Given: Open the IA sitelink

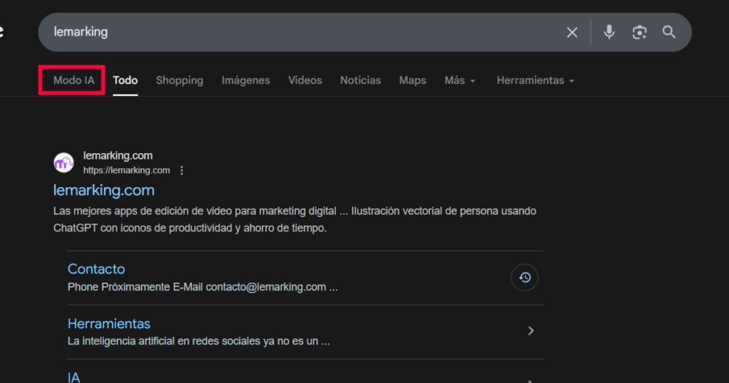Looking at the screenshot, I should pyautogui.click(x=73, y=377).
